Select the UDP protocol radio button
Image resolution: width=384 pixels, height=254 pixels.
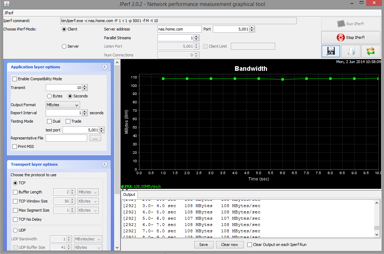15,230
